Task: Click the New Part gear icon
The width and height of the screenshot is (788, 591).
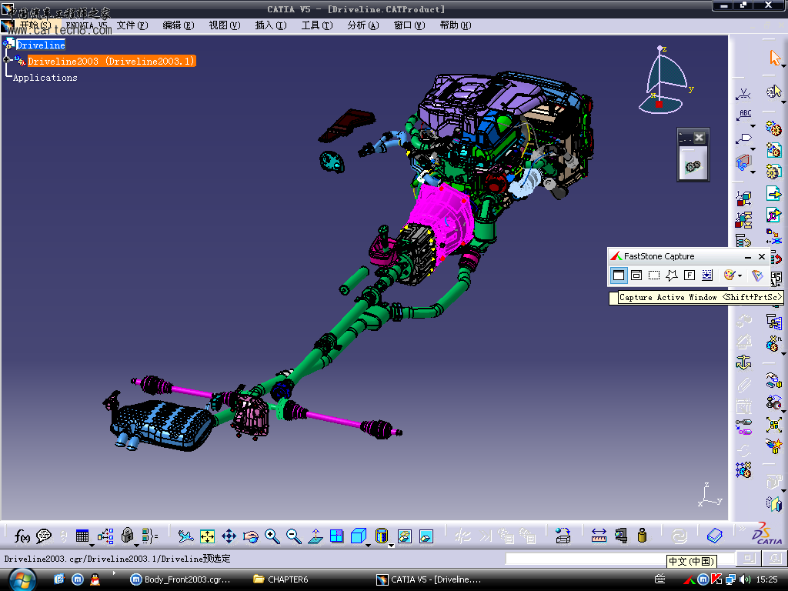Action: (773, 172)
